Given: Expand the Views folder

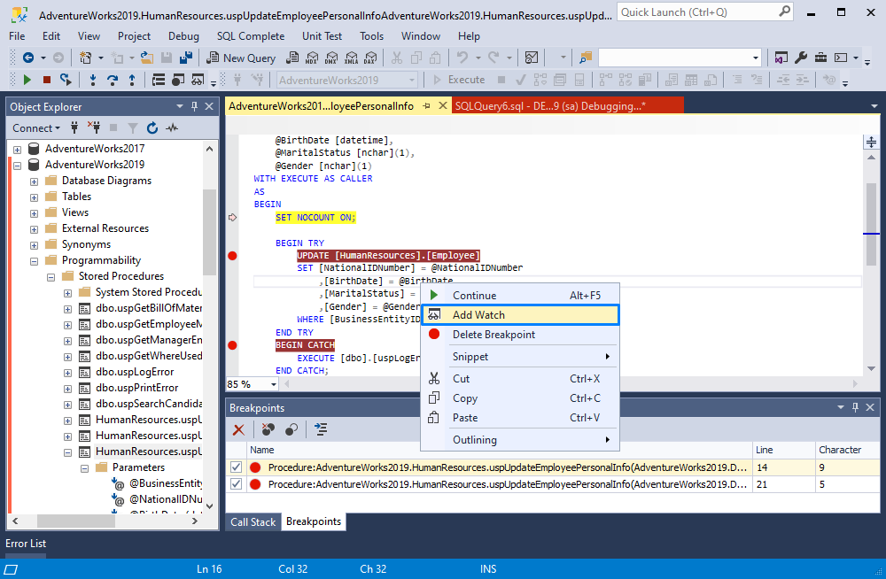Looking at the screenshot, I should point(34,213).
